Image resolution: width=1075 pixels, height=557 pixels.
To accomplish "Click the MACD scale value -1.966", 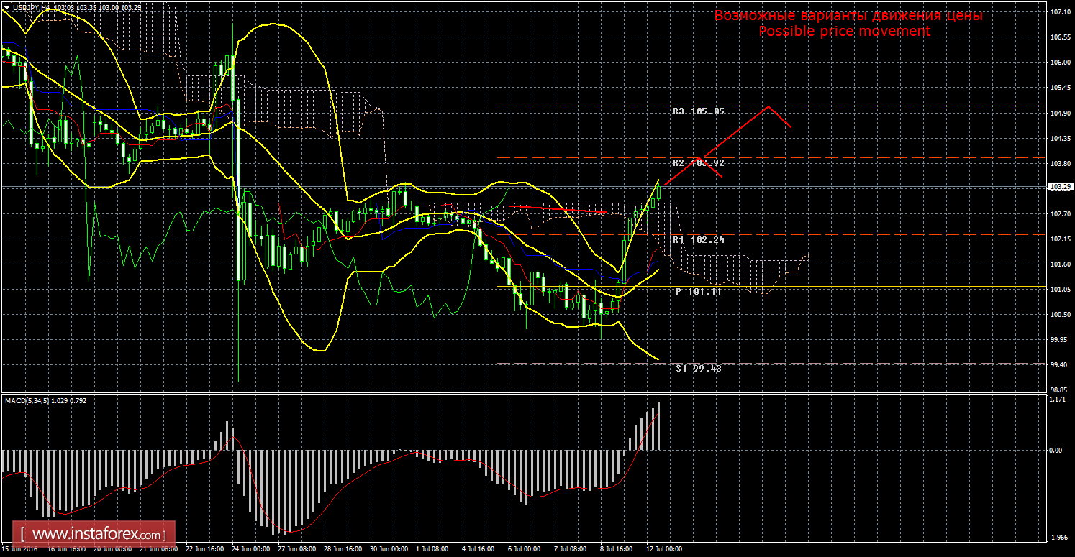I will [x=1058, y=537].
